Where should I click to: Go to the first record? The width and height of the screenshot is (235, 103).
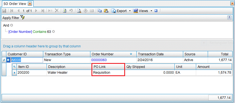(x=12, y=11)
